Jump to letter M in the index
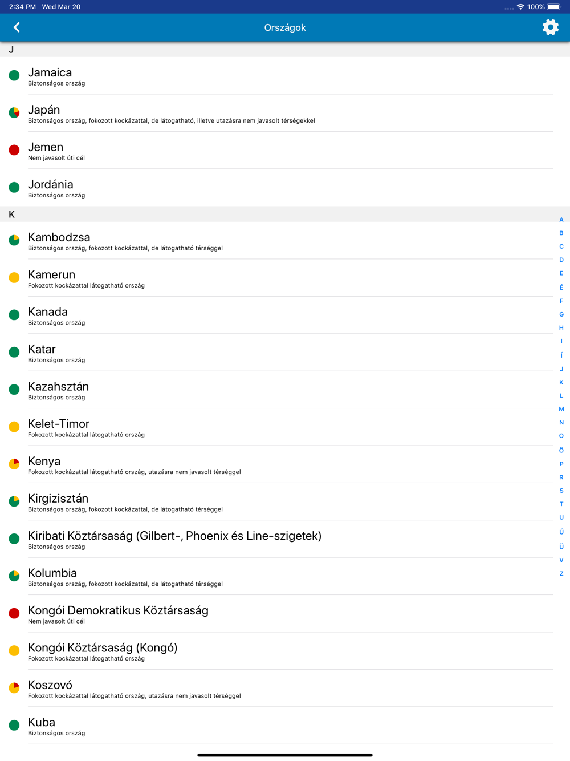 [561, 409]
